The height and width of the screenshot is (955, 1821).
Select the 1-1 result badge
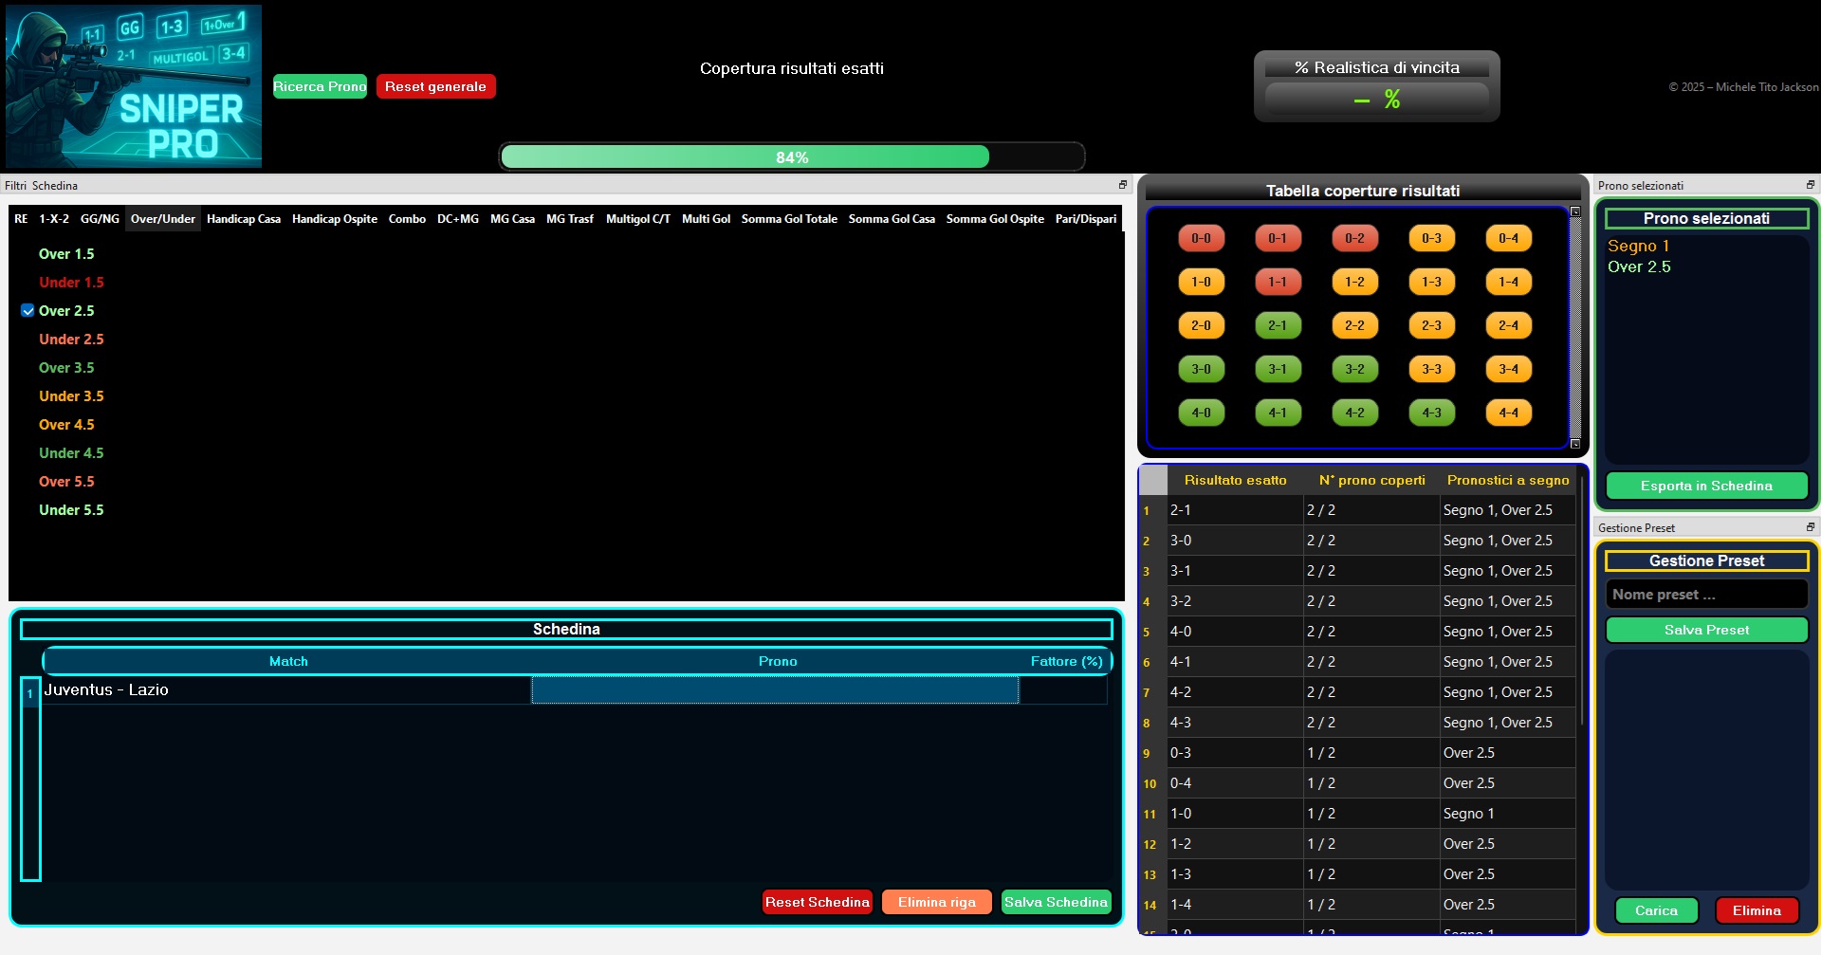point(1278,282)
